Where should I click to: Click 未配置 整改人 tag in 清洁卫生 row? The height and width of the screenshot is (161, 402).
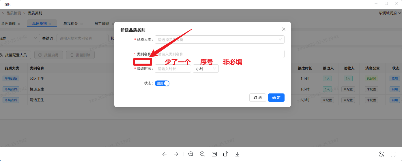pyautogui.click(x=327, y=100)
